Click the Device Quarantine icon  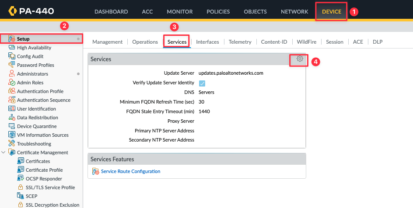pos(11,126)
